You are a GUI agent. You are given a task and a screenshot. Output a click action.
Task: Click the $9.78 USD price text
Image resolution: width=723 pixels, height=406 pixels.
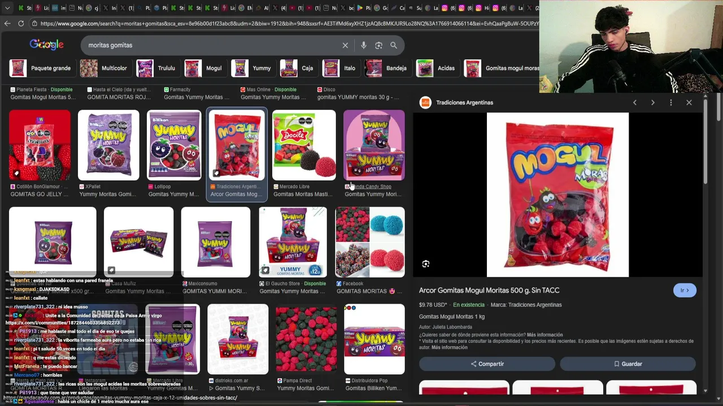(434, 305)
